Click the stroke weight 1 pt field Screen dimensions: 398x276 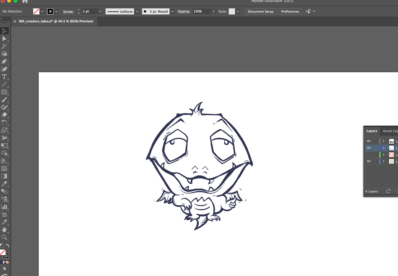click(x=90, y=11)
